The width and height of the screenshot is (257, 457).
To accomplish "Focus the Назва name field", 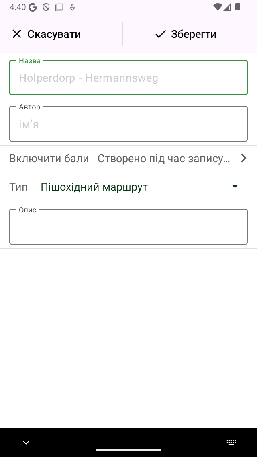I will tap(128, 78).
